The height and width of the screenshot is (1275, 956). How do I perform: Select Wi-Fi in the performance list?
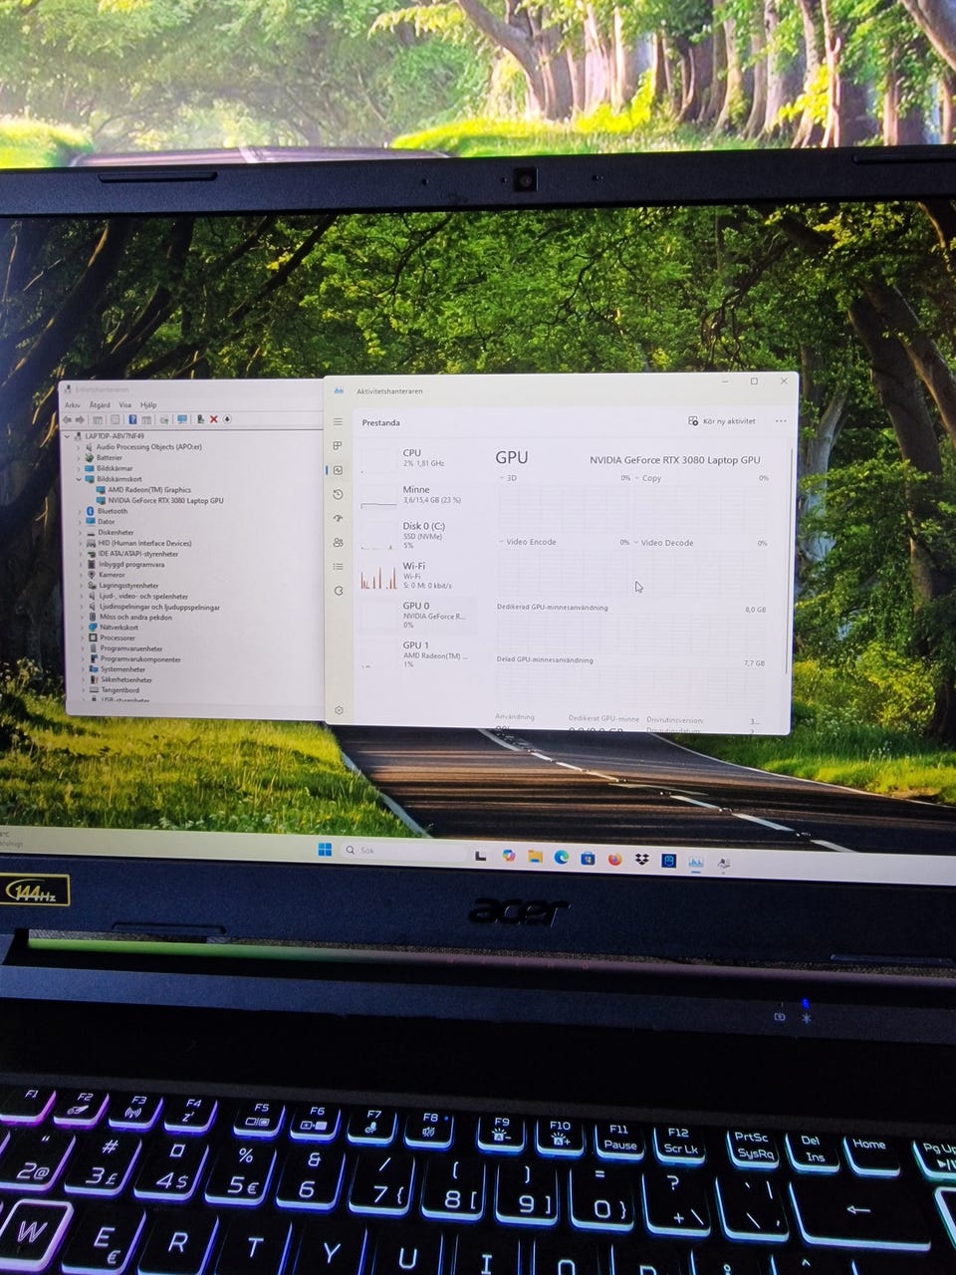tap(416, 575)
